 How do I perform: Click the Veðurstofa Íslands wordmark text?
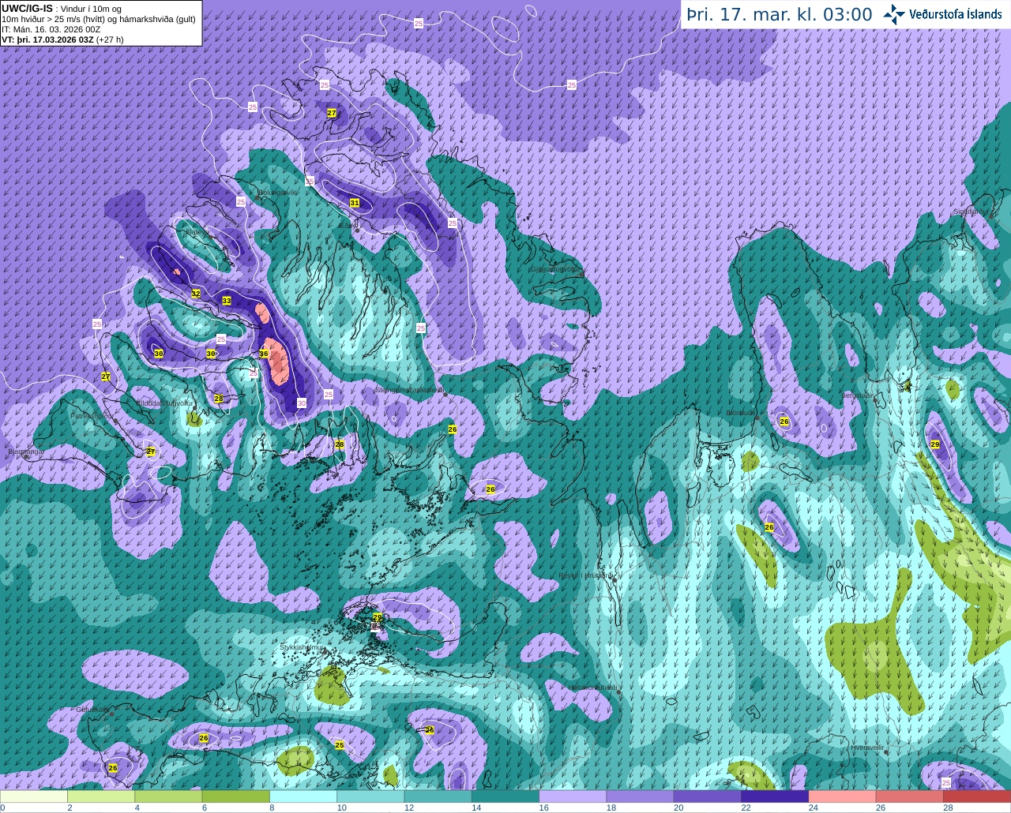pos(956,14)
